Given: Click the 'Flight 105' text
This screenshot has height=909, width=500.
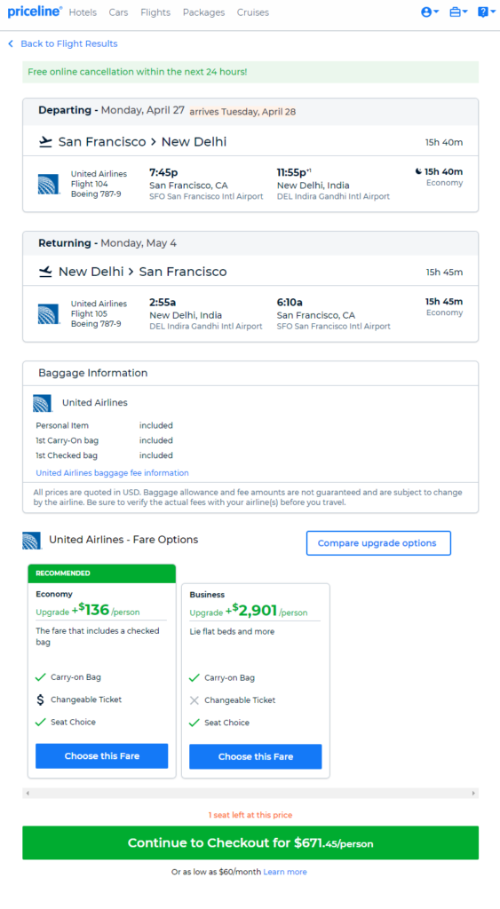Looking at the screenshot, I should [90, 313].
